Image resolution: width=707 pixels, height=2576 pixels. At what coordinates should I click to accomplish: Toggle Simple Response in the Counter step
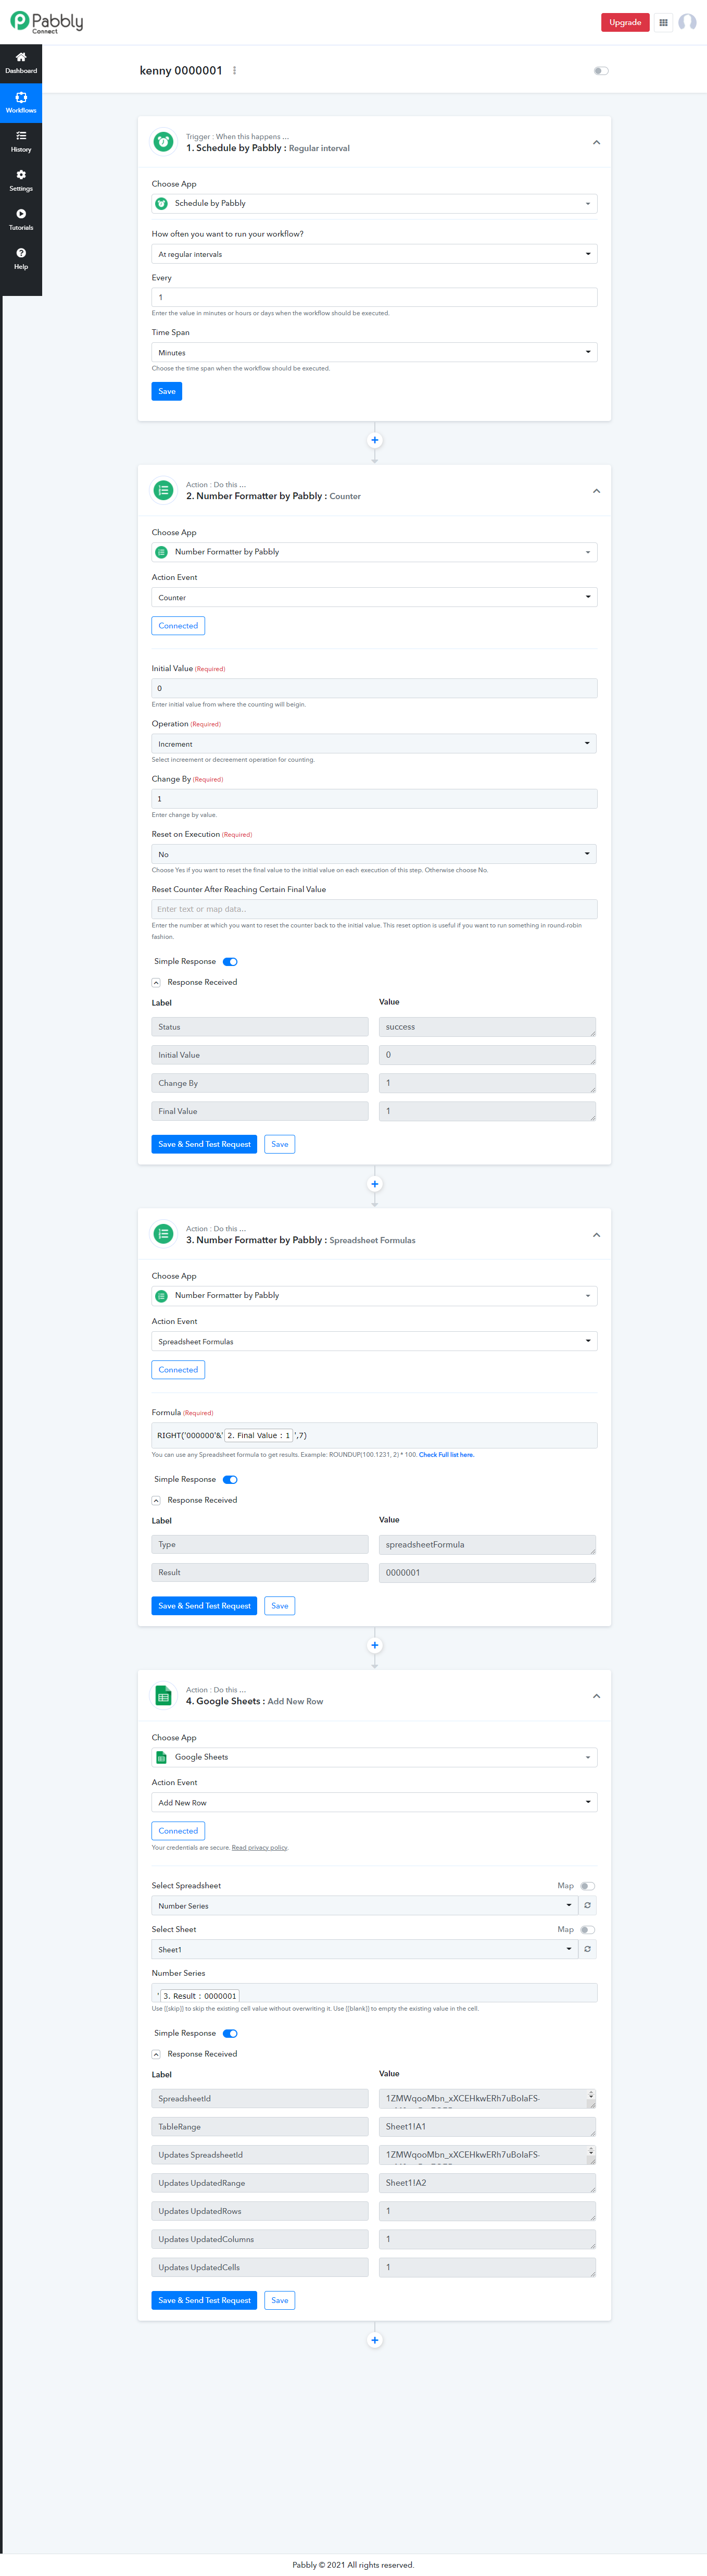pyautogui.click(x=230, y=962)
